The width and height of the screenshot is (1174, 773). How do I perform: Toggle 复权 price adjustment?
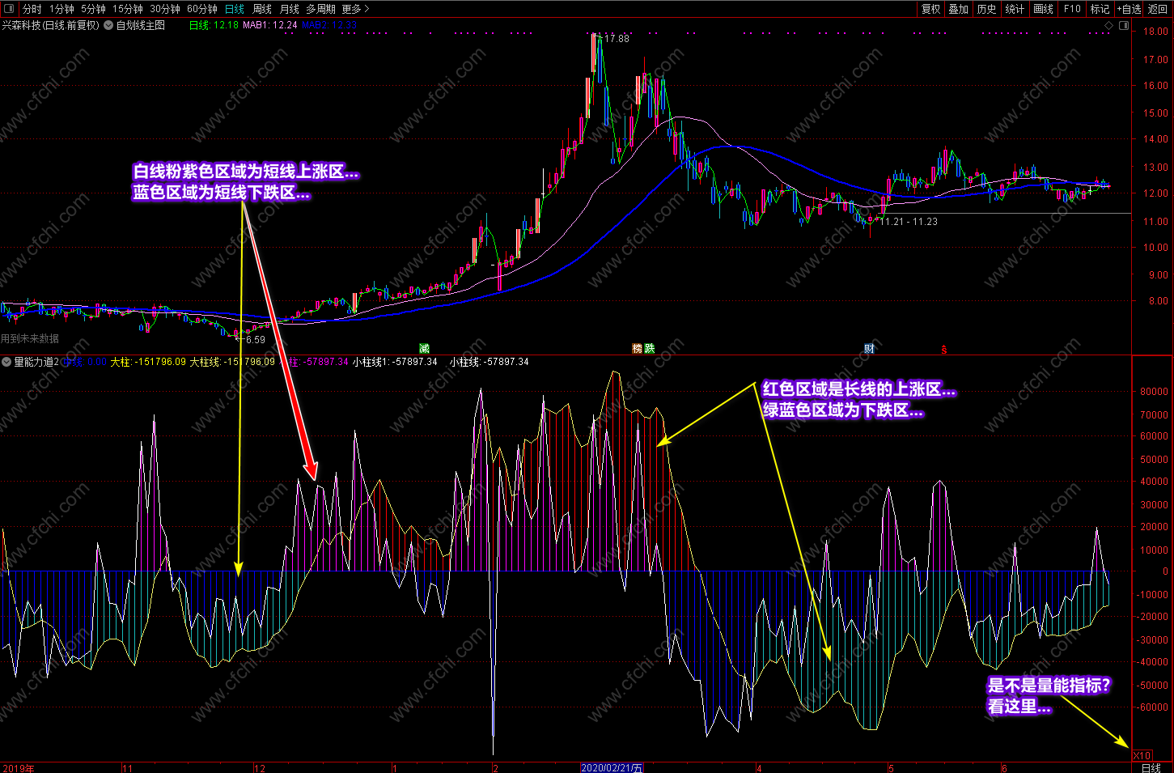[931, 9]
